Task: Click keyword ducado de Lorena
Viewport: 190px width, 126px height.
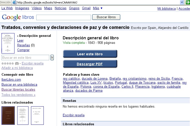Action: (95, 79)
